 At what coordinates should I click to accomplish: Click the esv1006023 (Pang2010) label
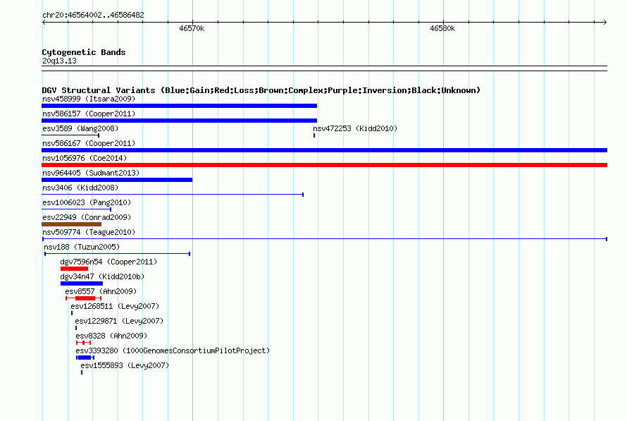[x=87, y=202]
